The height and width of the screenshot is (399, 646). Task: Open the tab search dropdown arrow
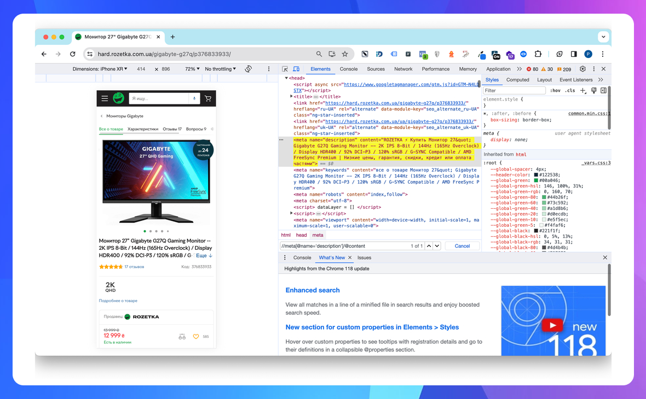[x=603, y=37]
